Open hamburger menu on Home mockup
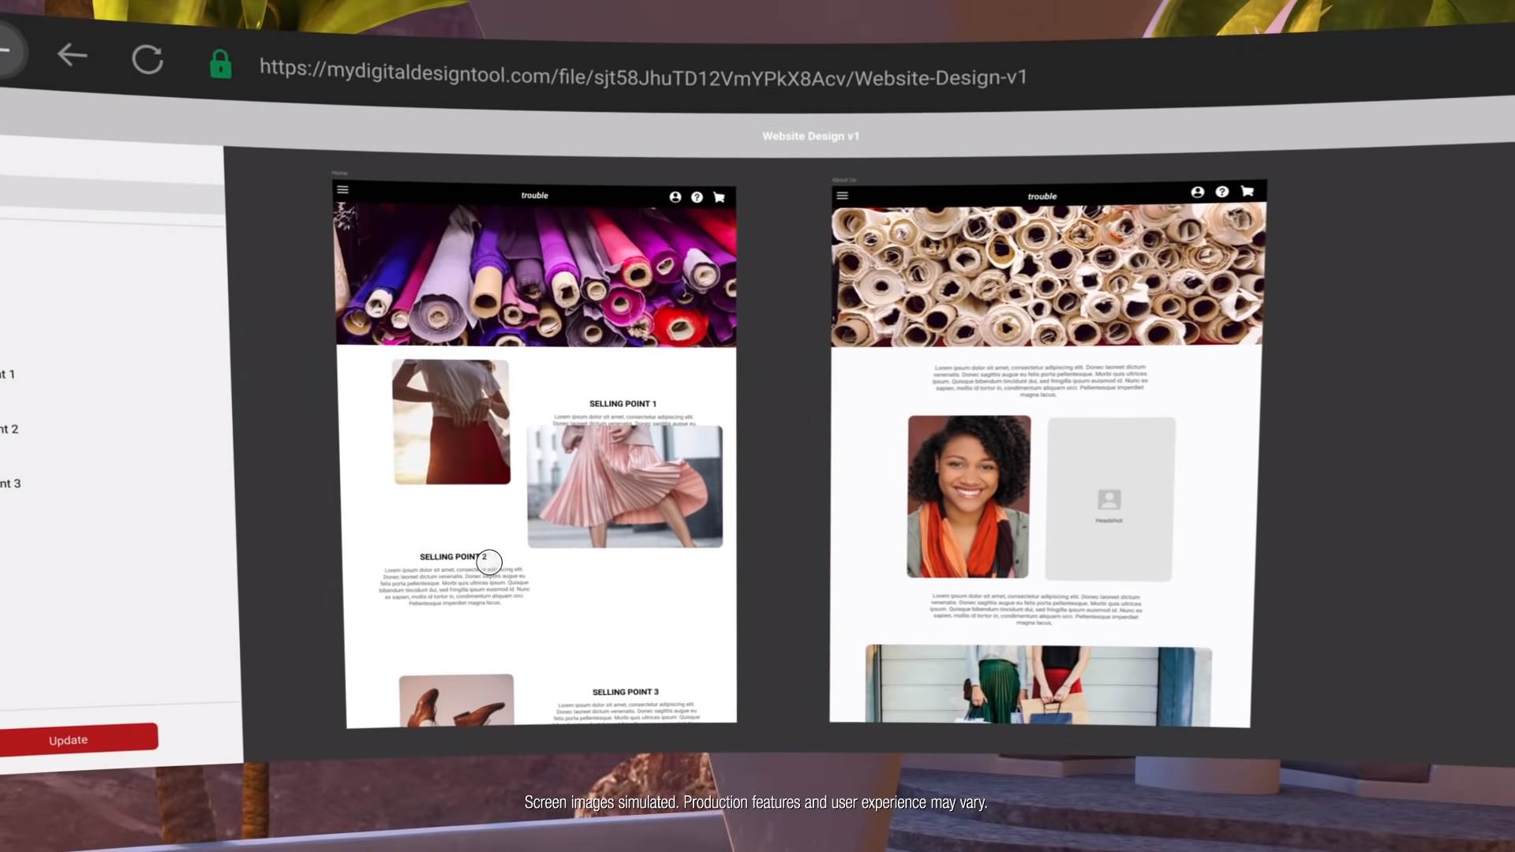 click(342, 189)
